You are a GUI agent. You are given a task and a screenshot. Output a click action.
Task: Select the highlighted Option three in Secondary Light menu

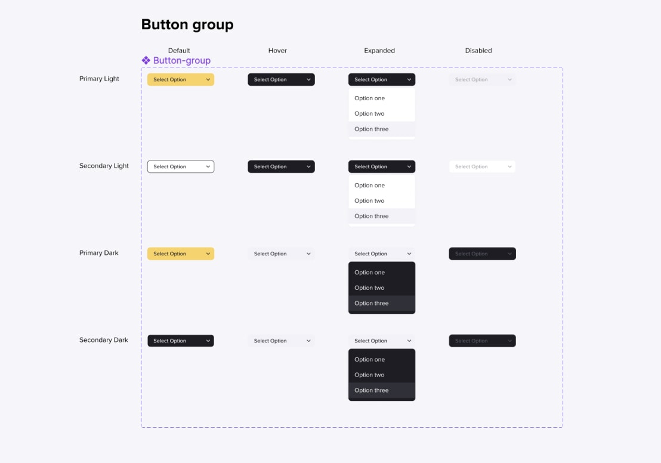[371, 216]
